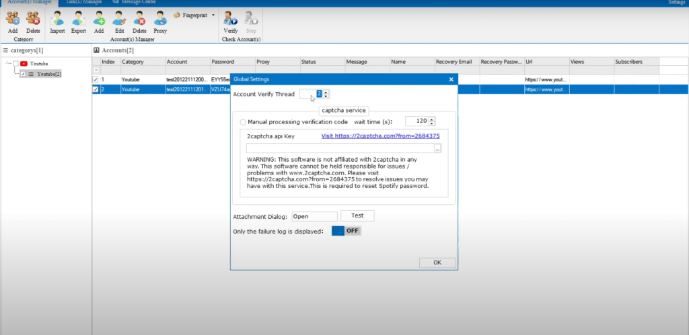This screenshot has height=335, width=689.
Task: Collapse the Youtube tree node
Action: [x=7, y=64]
